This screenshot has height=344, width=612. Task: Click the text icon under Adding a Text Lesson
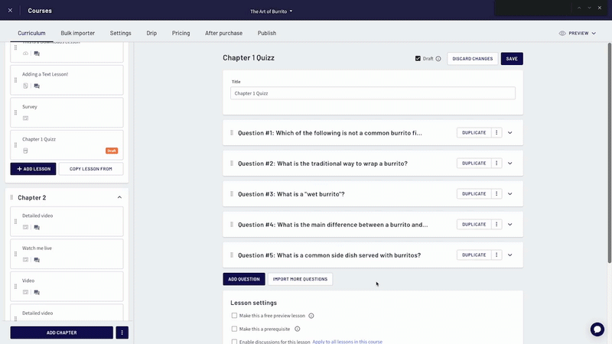[x=25, y=86]
